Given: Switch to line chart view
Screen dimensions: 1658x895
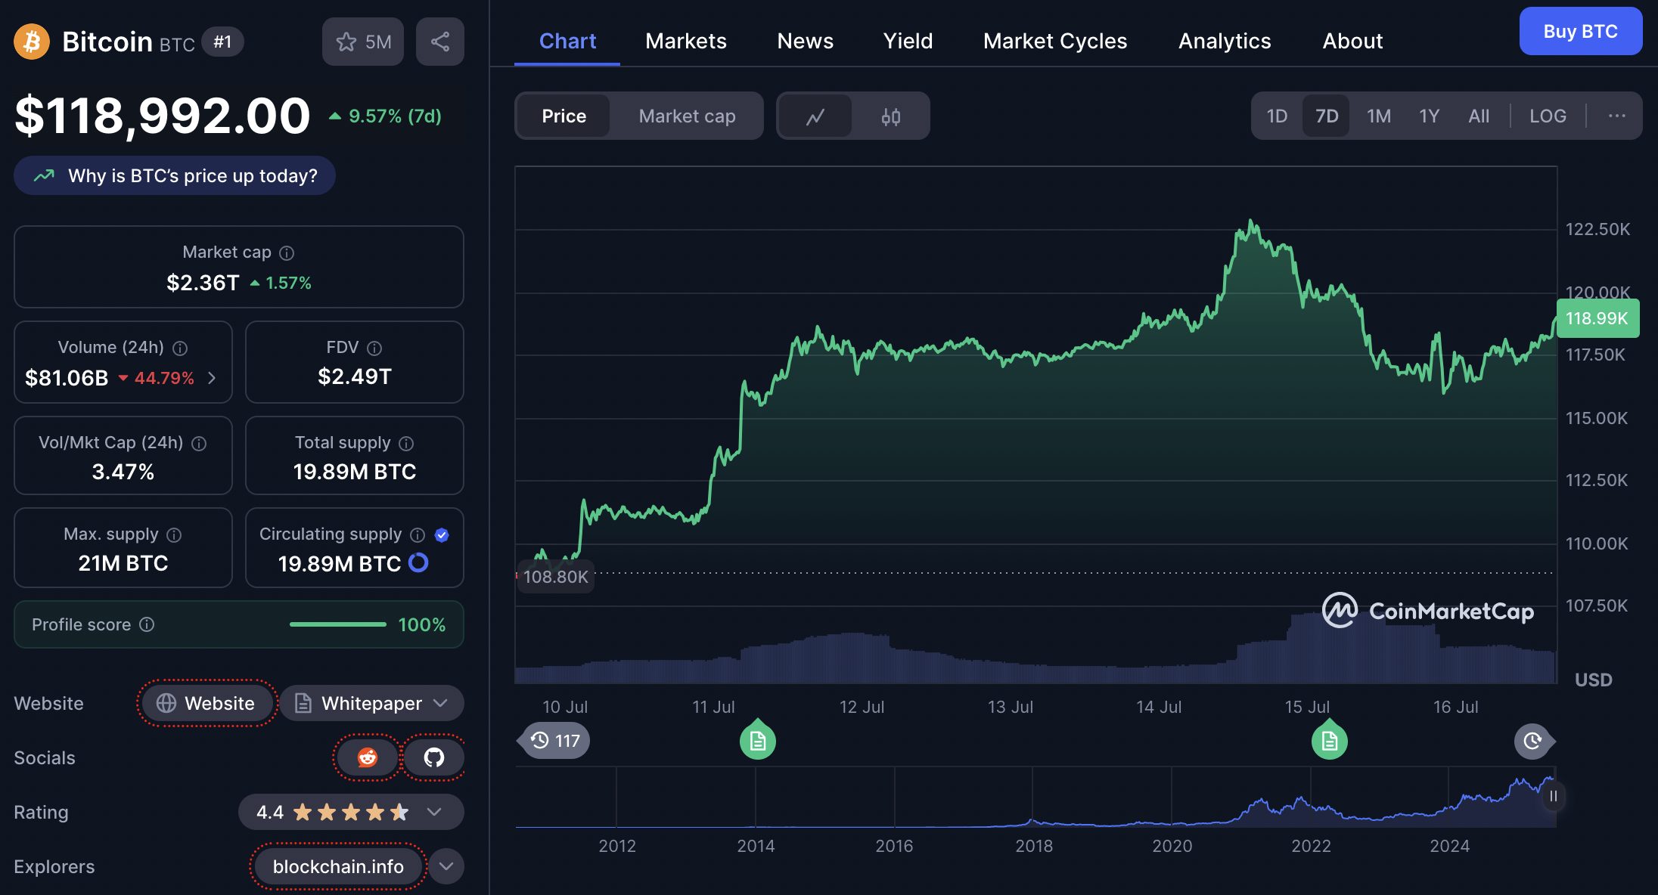Looking at the screenshot, I should pyautogui.click(x=815, y=116).
